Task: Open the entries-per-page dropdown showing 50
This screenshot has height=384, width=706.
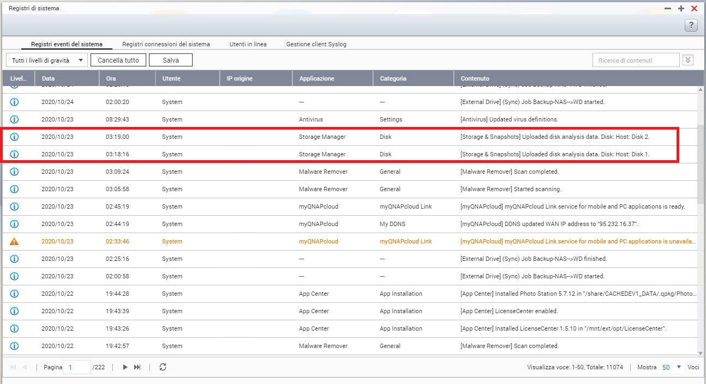Action: 672,367
